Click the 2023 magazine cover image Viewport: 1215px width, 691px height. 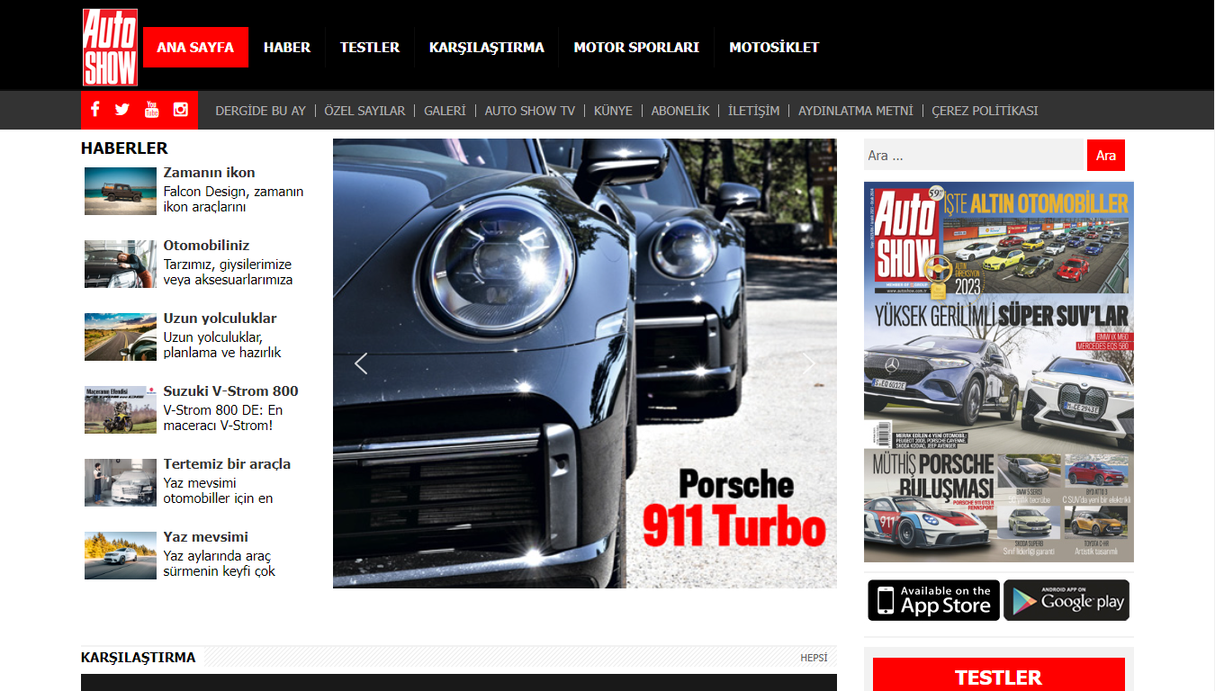(998, 369)
